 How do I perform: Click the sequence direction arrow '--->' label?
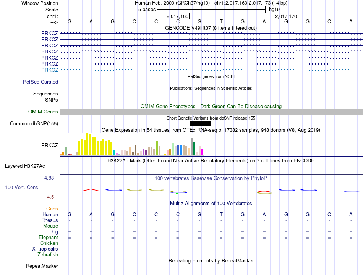point(54,22)
